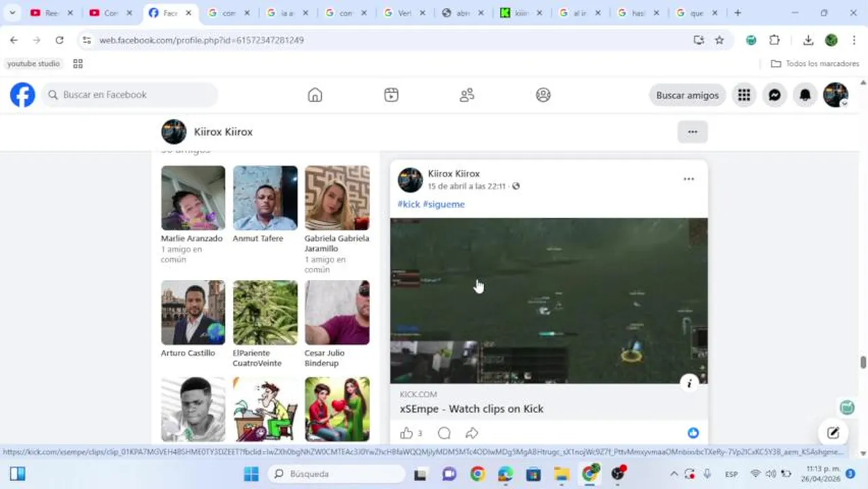Click the page vertical scrollbar thumb
The image size is (868, 489).
(x=863, y=362)
